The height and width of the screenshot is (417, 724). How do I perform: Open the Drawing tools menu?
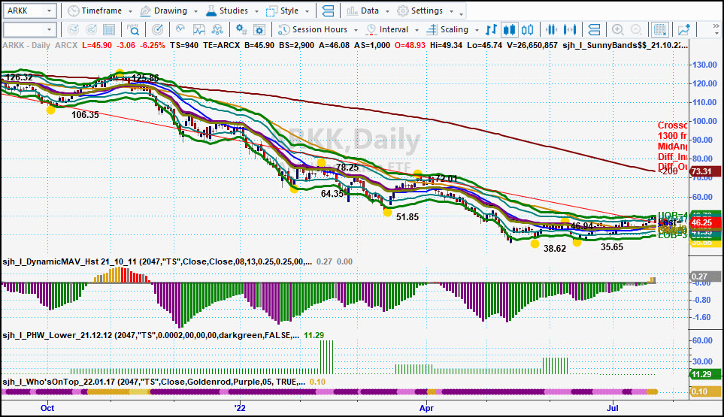(163, 11)
